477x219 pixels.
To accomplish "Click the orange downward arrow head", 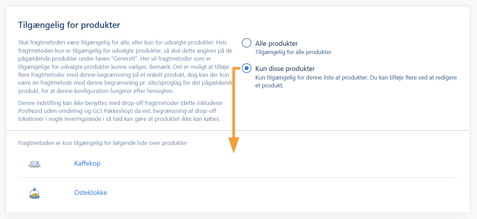I will [234, 145].
